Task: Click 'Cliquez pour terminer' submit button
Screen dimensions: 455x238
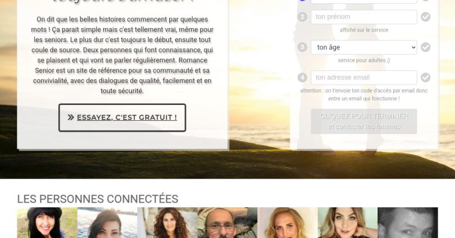Action: (x=364, y=121)
